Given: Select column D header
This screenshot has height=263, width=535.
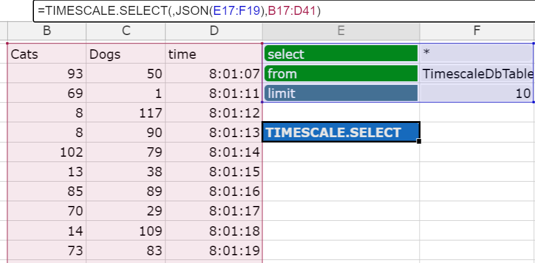Looking at the screenshot, I should [x=214, y=31].
